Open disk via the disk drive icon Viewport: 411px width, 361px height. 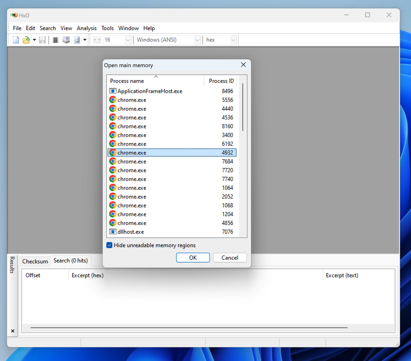(66, 40)
